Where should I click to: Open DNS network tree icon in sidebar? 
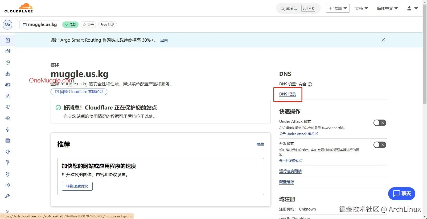pos(8,74)
